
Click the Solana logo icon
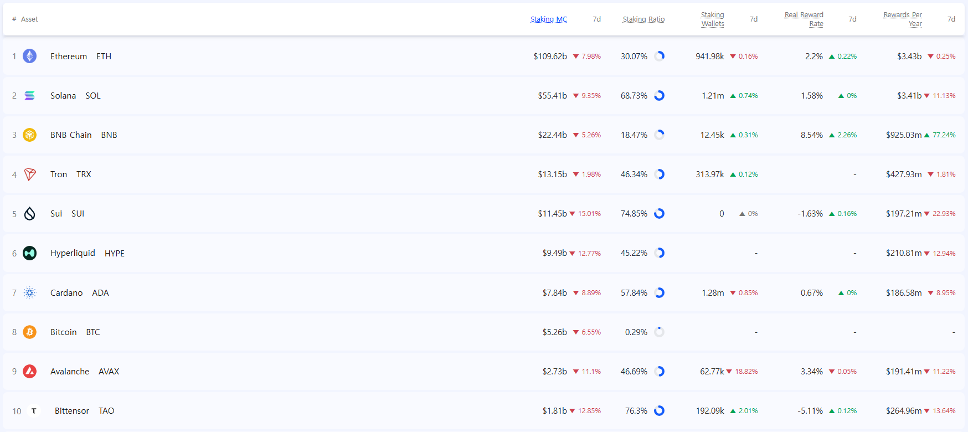coord(29,95)
